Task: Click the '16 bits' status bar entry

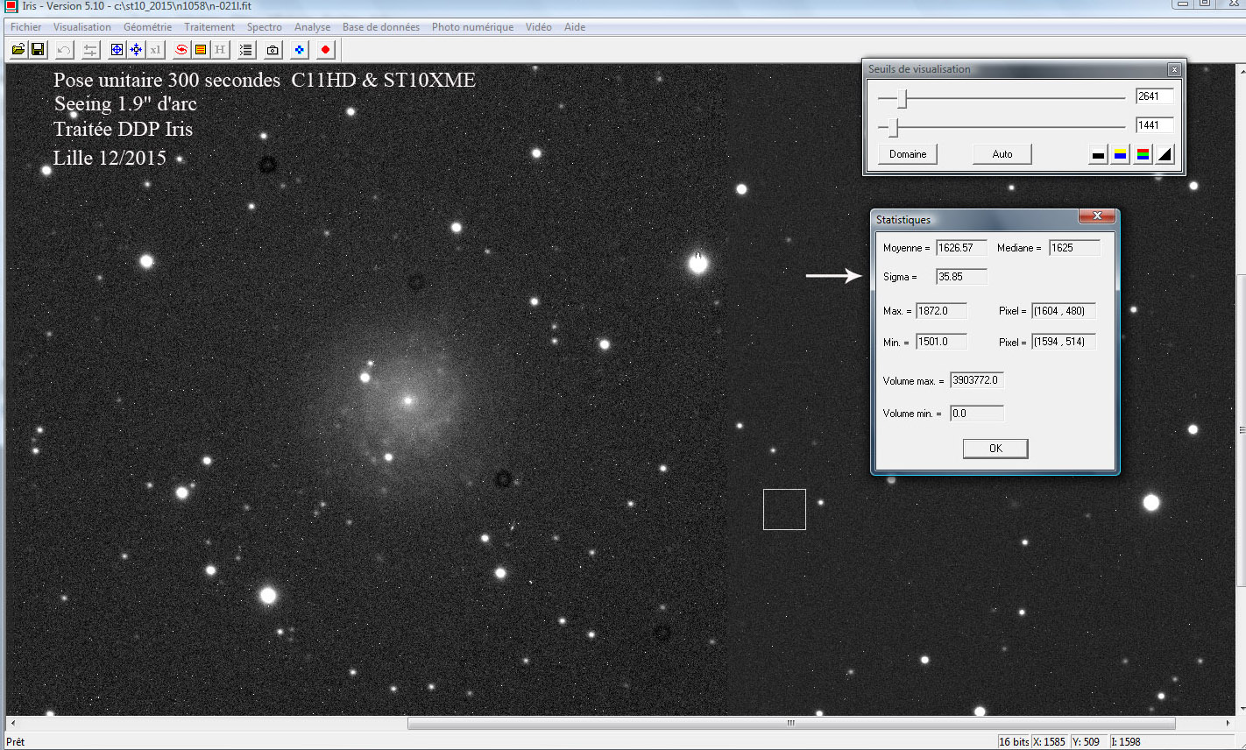Action: 1014,742
